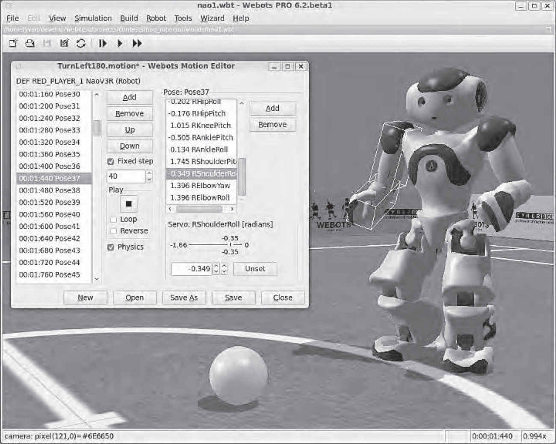Select pose 00:01:480 Pose38
The height and width of the screenshot is (444, 556).
coord(54,190)
